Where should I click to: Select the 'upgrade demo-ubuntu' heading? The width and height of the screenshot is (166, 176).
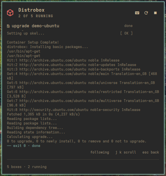tap(35, 26)
